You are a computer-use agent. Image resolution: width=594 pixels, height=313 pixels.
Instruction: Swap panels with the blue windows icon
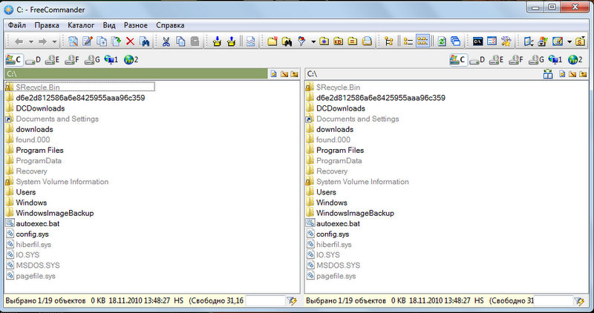456,42
